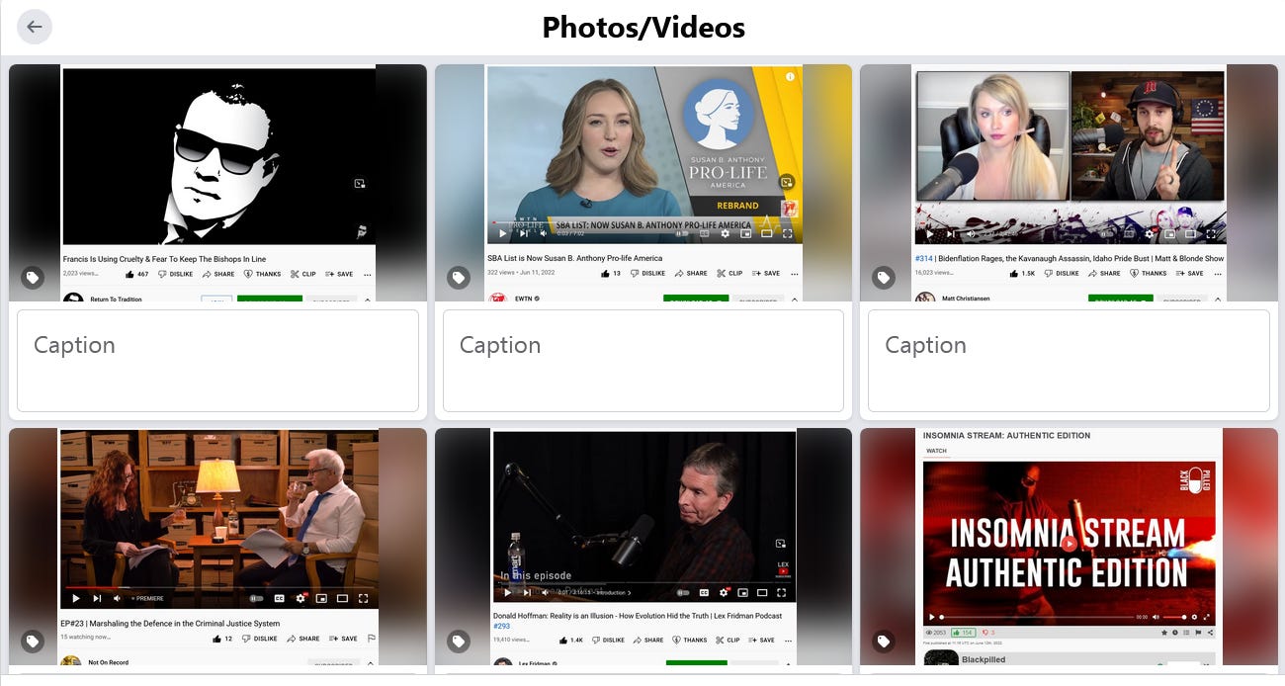Screen dimensions: 1285x686
Task: Open the Matt Christiansen show screenshot
Action: point(1069,183)
